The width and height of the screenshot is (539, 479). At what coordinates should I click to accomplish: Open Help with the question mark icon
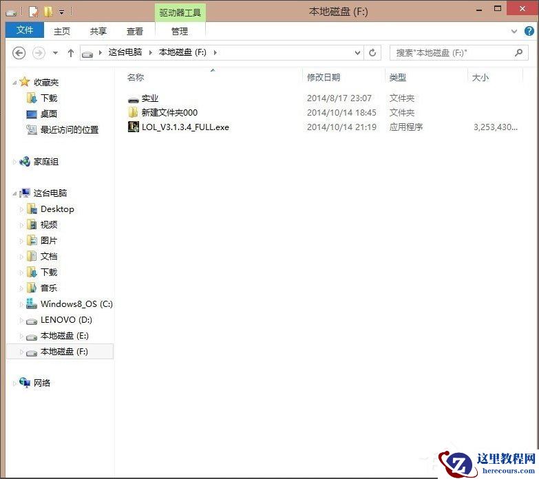529,31
